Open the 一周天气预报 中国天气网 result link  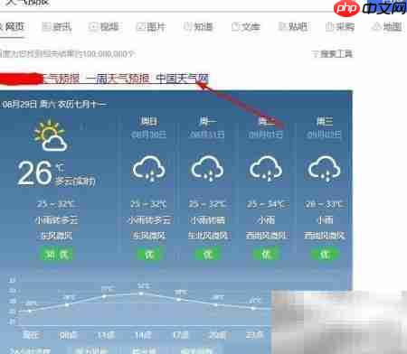147,79
